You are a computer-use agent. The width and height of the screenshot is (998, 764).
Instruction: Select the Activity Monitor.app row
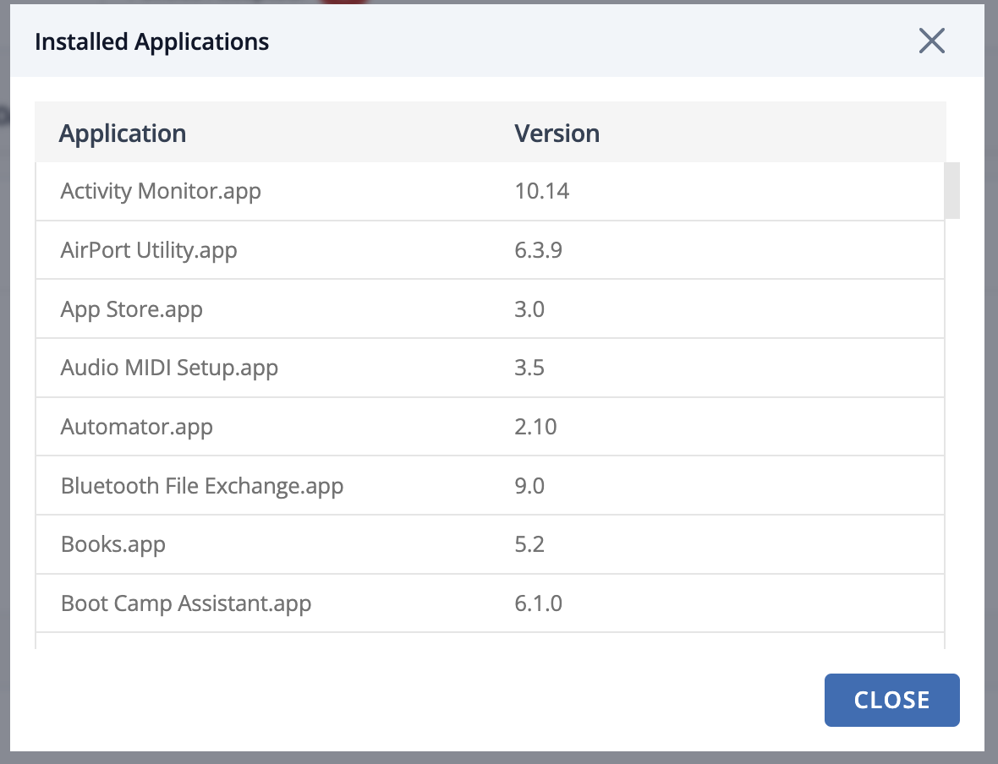point(490,191)
